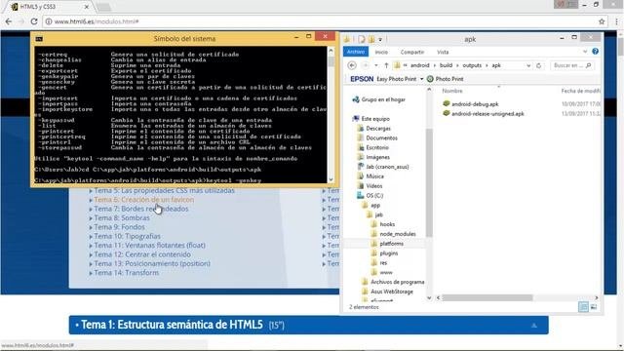Viewport: 624px width, 351px height.
Task: Click Explorer quick access new folder icon
Action: (x=371, y=39)
